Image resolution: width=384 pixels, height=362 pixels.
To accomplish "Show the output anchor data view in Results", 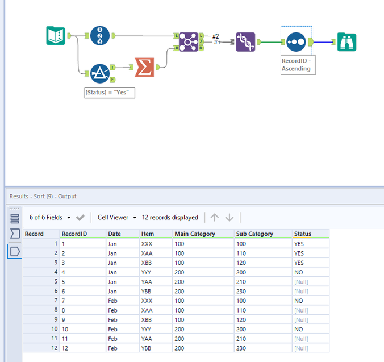I will coord(15,251).
